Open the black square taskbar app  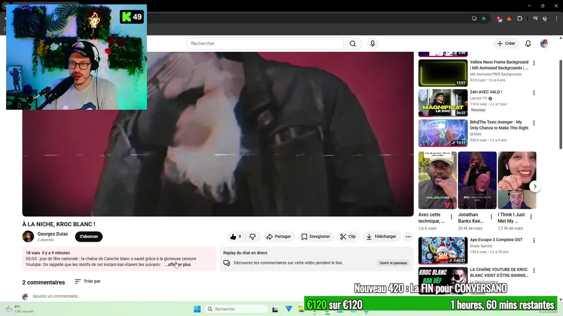(275, 309)
